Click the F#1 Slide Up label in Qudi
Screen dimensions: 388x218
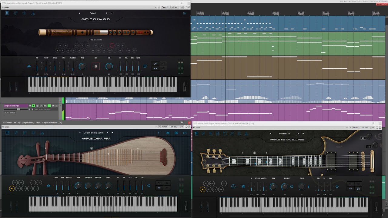tap(96, 40)
